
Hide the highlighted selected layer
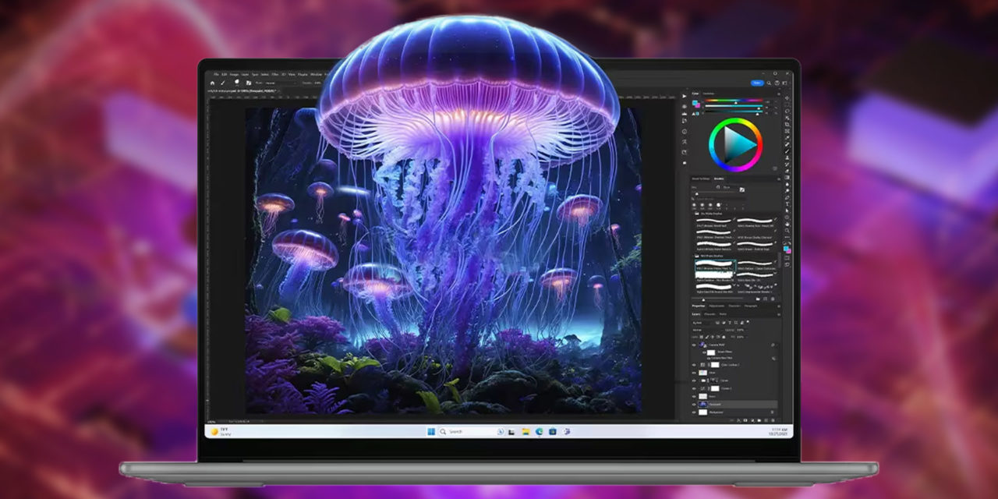[x=694, y=404]
